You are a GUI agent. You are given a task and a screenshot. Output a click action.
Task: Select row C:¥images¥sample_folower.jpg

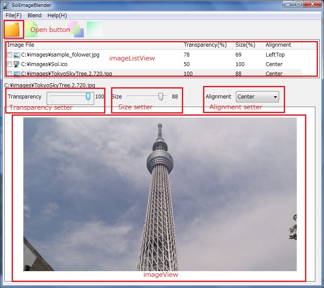pos(153,55)
